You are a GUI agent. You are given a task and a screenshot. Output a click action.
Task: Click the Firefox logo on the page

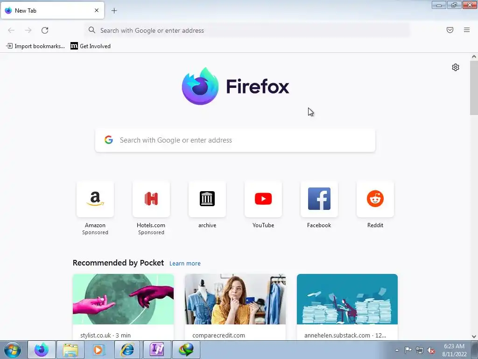click(x=235, y=86)
